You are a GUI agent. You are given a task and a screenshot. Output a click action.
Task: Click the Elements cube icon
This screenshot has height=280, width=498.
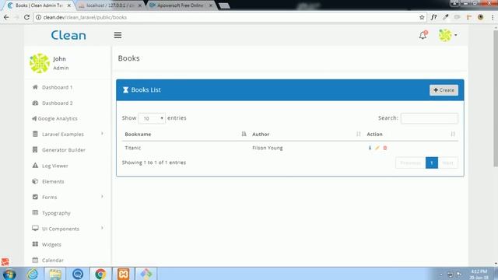click(35, 181)
